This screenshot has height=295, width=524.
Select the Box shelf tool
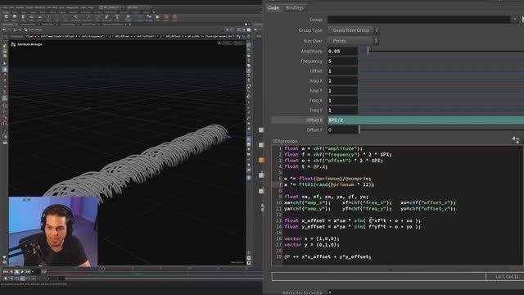pyautogui.click(x=6, y=17)
